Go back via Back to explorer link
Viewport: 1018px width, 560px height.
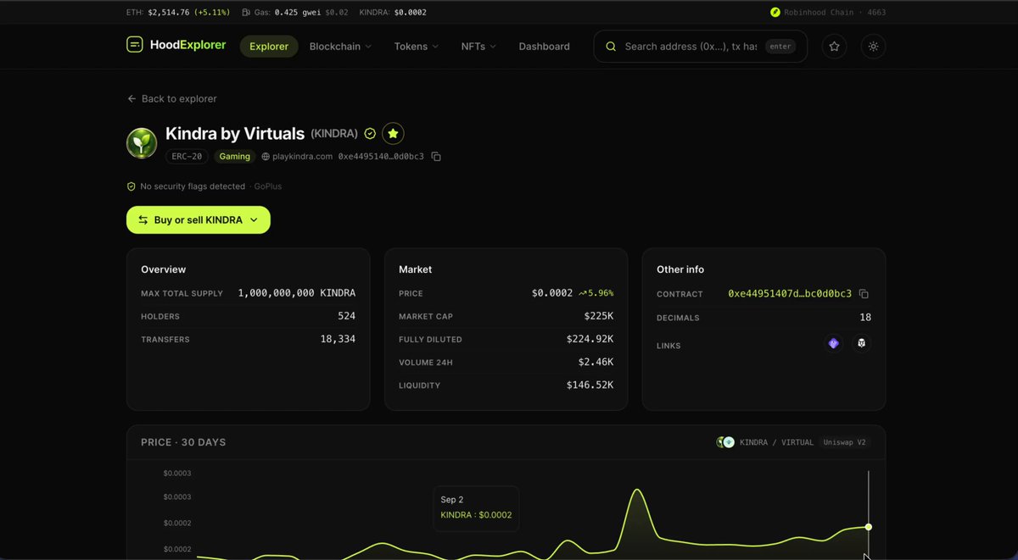click(x=172, y=99)
